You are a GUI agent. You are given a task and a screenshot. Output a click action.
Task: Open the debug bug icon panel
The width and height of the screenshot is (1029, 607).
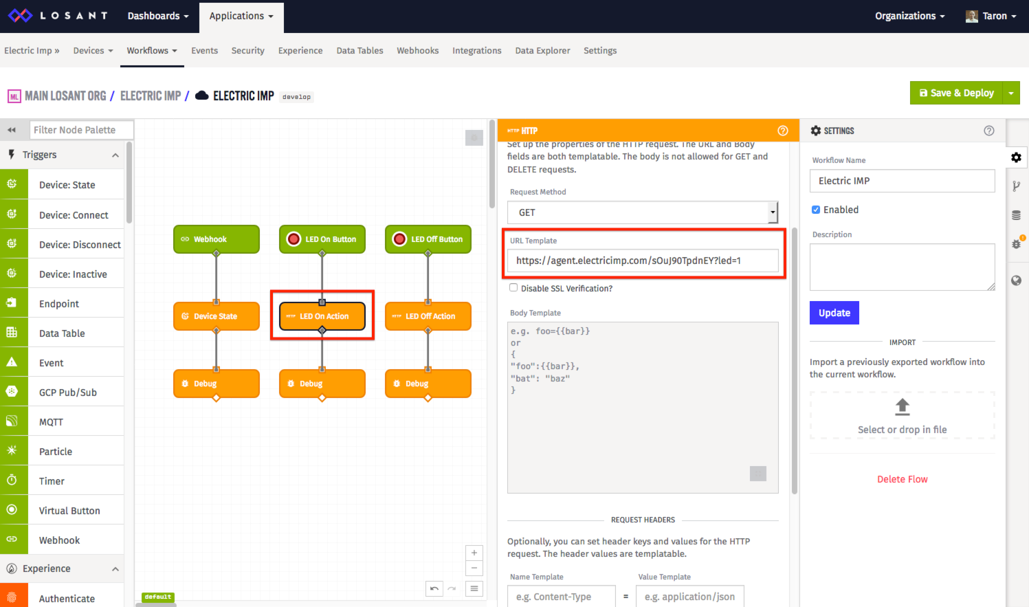[1017, 243]
